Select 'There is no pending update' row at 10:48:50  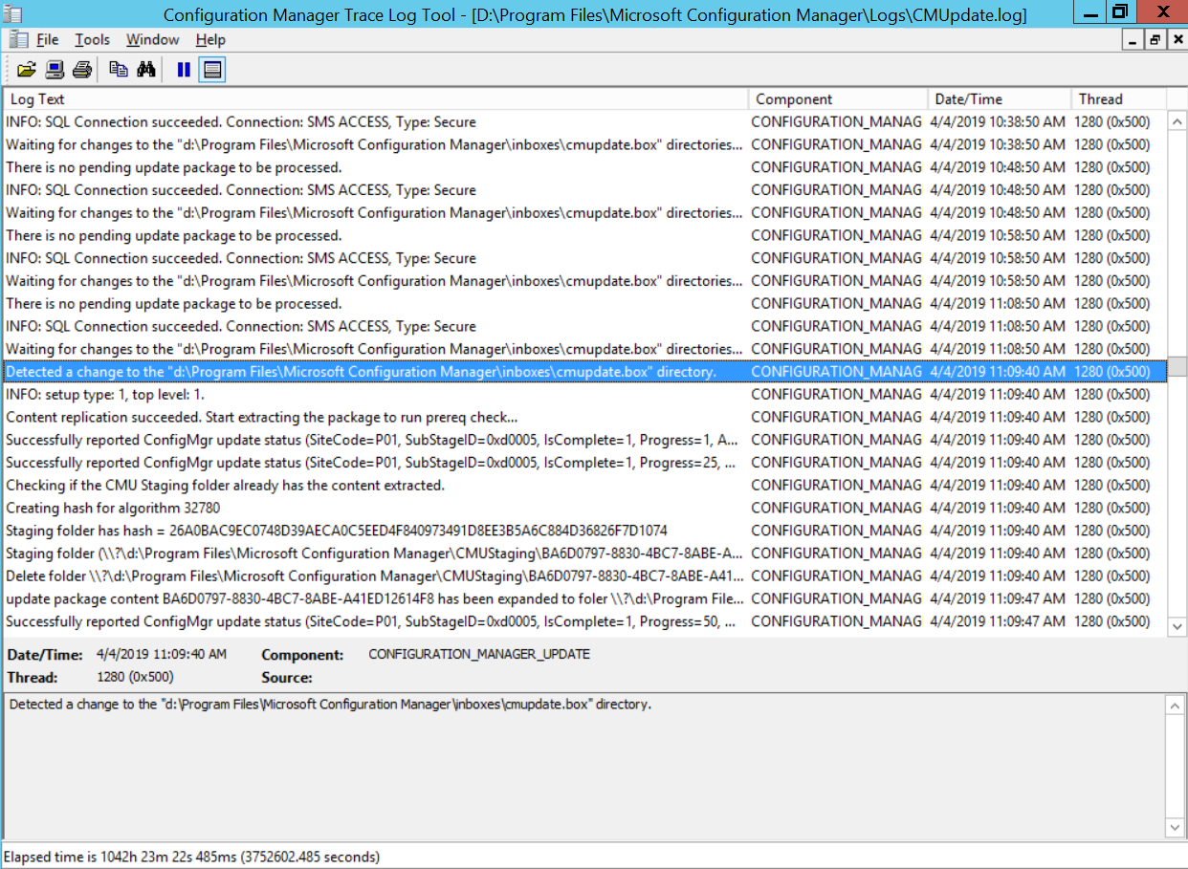tap(585, 167)
